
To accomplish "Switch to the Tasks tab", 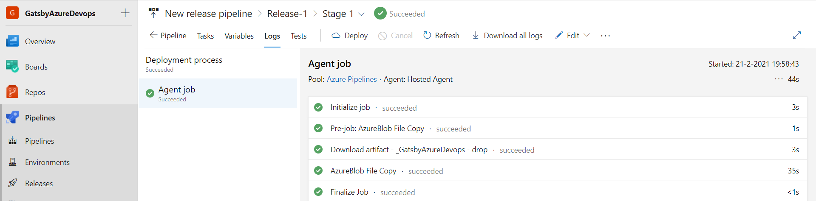I will tap(205, 36).
